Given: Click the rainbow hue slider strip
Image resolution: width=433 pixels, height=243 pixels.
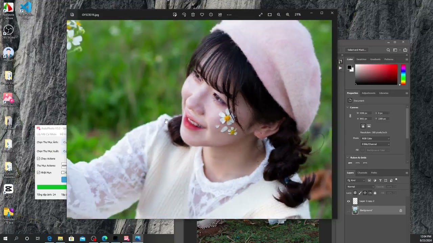Looking at the screenshot, I should point(403,74).
